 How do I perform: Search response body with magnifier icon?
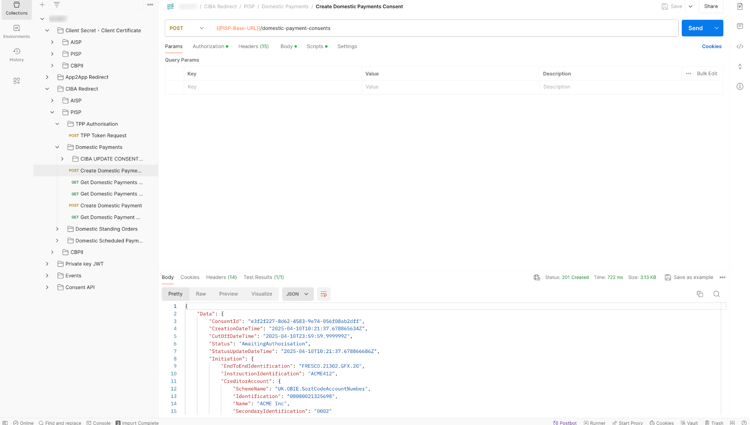717,294
